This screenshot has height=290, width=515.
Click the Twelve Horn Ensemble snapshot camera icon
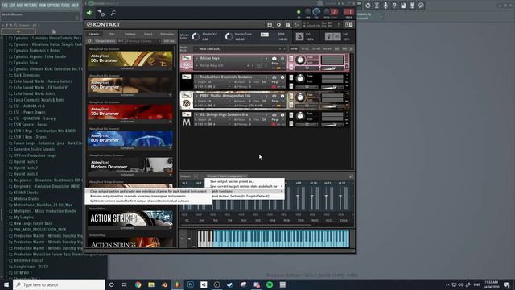point(274,77)
